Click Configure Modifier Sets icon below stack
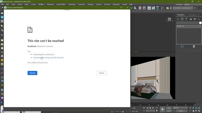Image resolution: width=202 pixels, height=113 pixels. click(194, 46)
